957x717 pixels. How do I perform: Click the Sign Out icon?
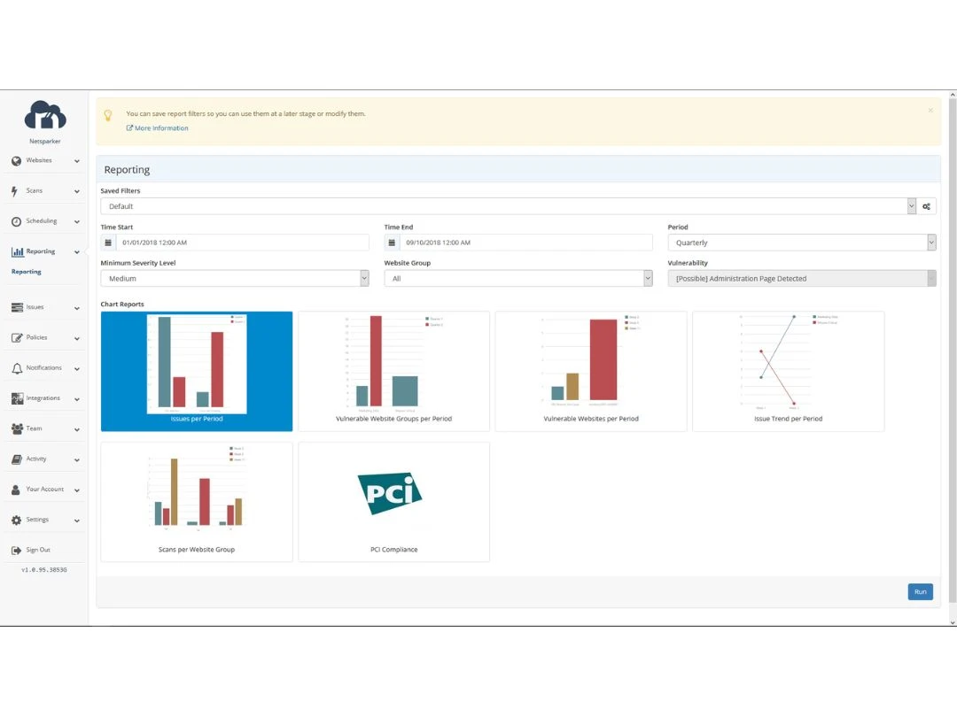[17, 551]
